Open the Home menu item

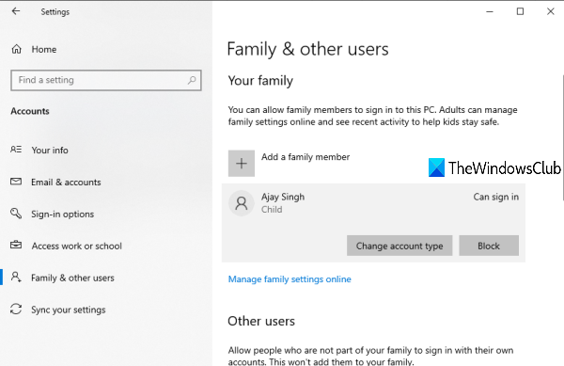44,49
